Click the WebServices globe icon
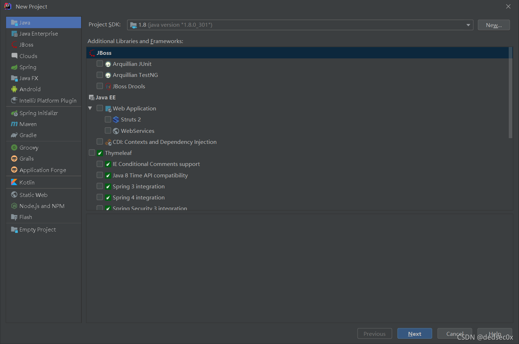This screenshot has height=344, width=519. pos(116,131)
